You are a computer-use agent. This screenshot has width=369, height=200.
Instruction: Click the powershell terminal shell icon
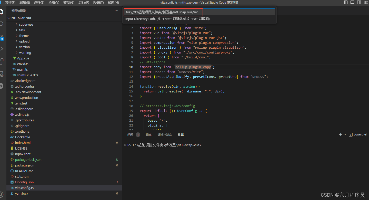point(351,134)
